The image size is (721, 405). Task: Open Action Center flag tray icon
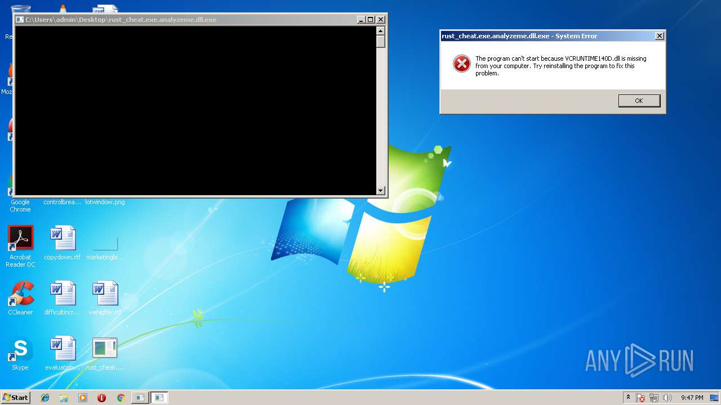640,398
